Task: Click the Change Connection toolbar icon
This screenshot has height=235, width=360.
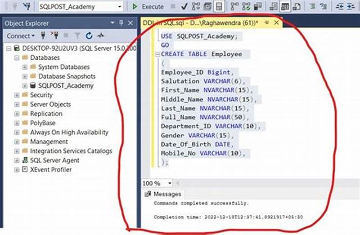Action: [27, 6]
